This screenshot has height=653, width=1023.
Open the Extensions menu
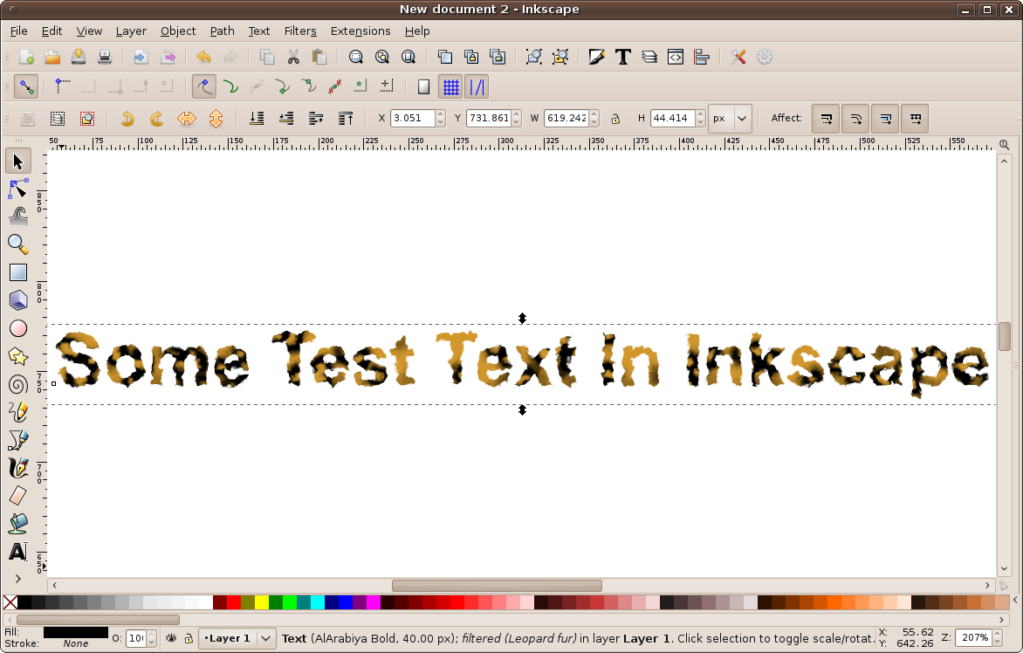tap(360, 31)
